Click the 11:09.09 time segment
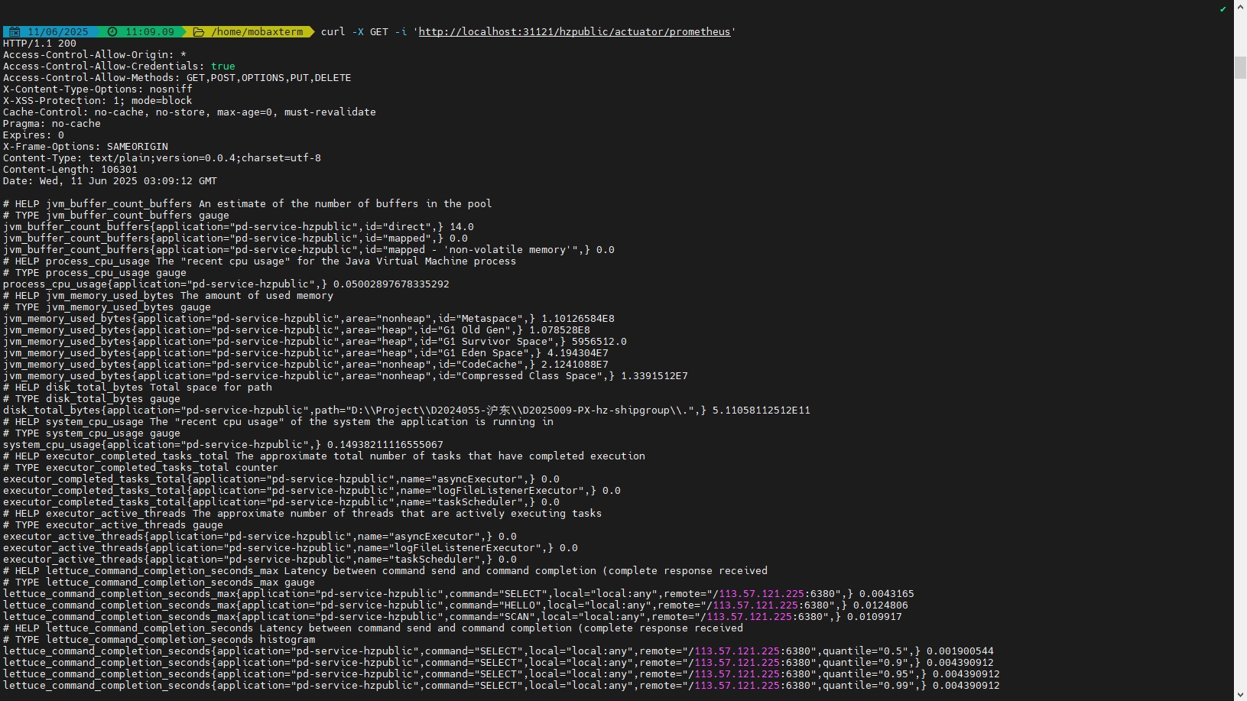Image resolution: width=1247 pixels, height=701 pixels. [x=149, y=32]
